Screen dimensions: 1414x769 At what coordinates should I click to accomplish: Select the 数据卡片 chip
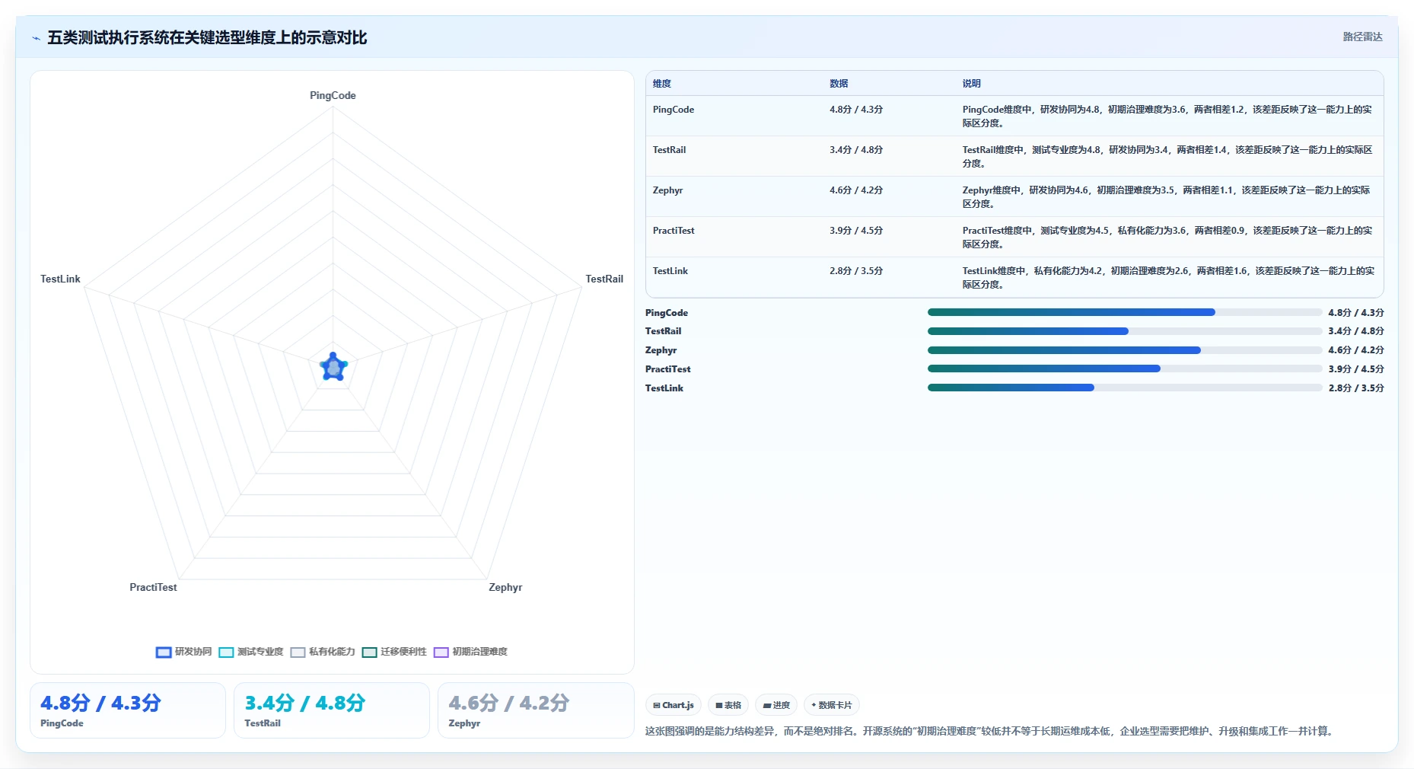832,705
